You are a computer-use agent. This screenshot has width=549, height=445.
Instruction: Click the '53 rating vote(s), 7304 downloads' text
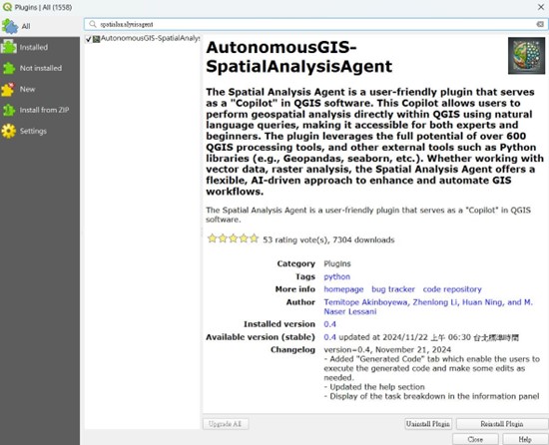[x=328, y=240]
